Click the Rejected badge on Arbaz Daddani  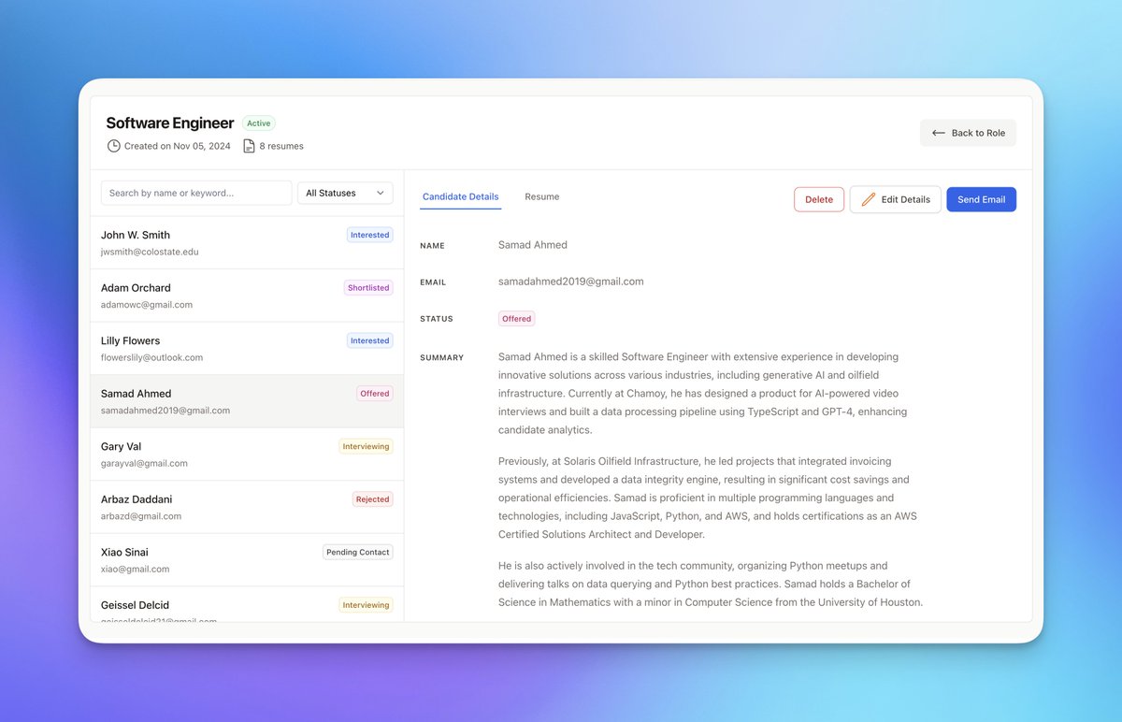click(372, 499)
